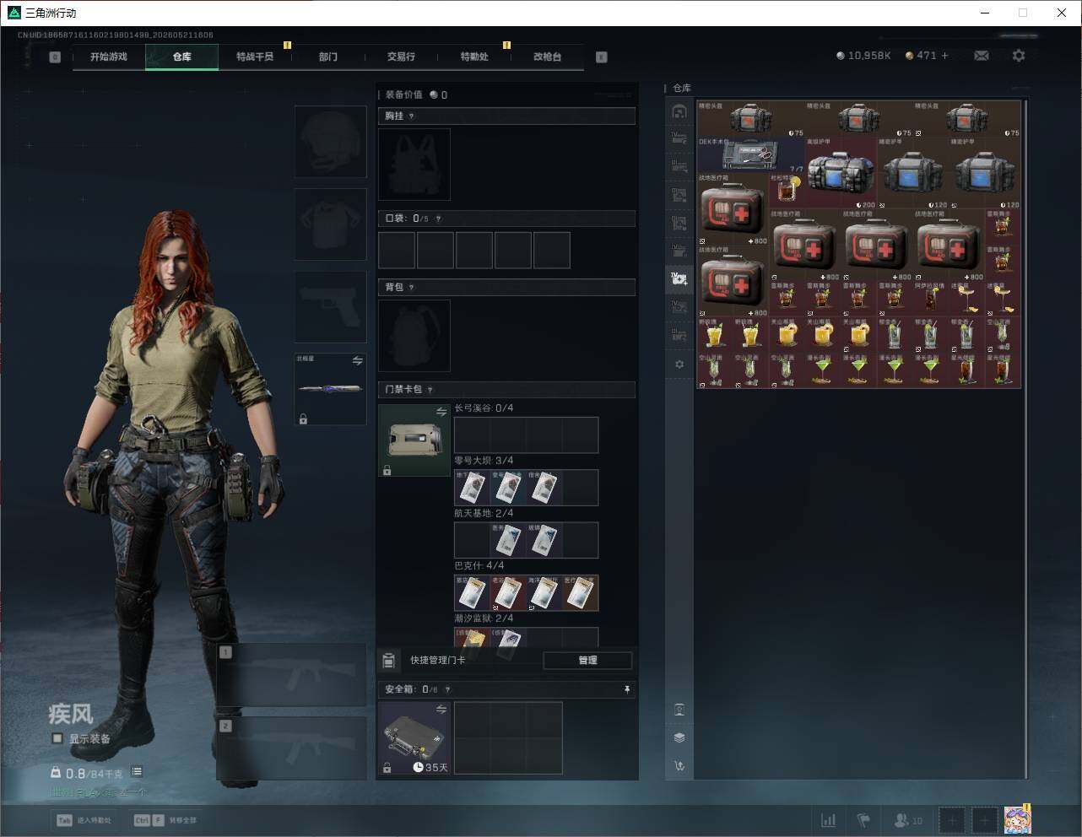Screen dimensions: 1082x837
Task: Click the lock icon on the keycard case
Action: (387, 470)
